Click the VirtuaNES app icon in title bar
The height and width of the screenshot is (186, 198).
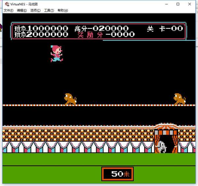click(x=7, y=4)
